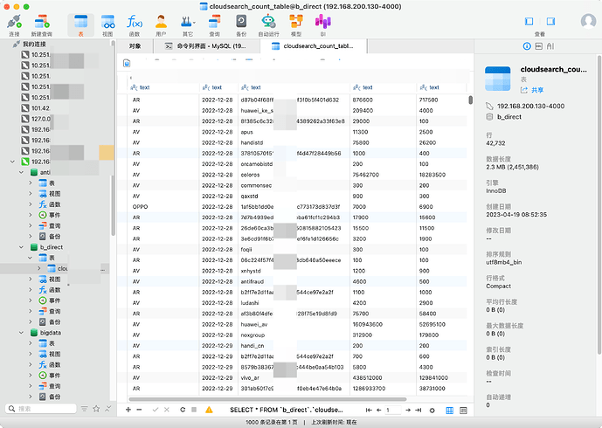Open the 备份 (Backup) toolbar icon
The width and height of the screenshot is (602, 428).
(x=241, y=25)
